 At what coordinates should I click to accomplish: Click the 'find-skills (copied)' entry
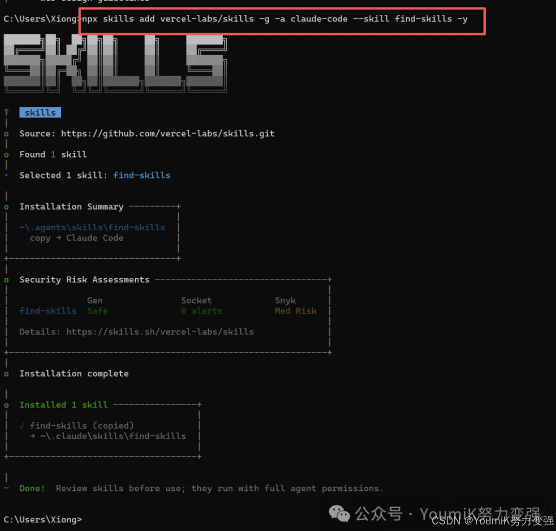tap(82, 426)
